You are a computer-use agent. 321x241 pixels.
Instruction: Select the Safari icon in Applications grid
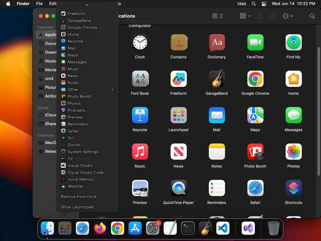coord(255,188)
